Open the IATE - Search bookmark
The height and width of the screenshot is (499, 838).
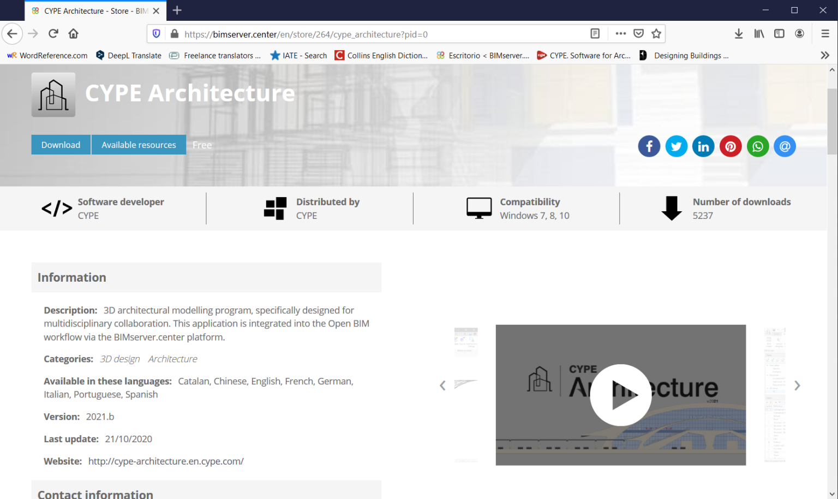[x=298, y=55]
